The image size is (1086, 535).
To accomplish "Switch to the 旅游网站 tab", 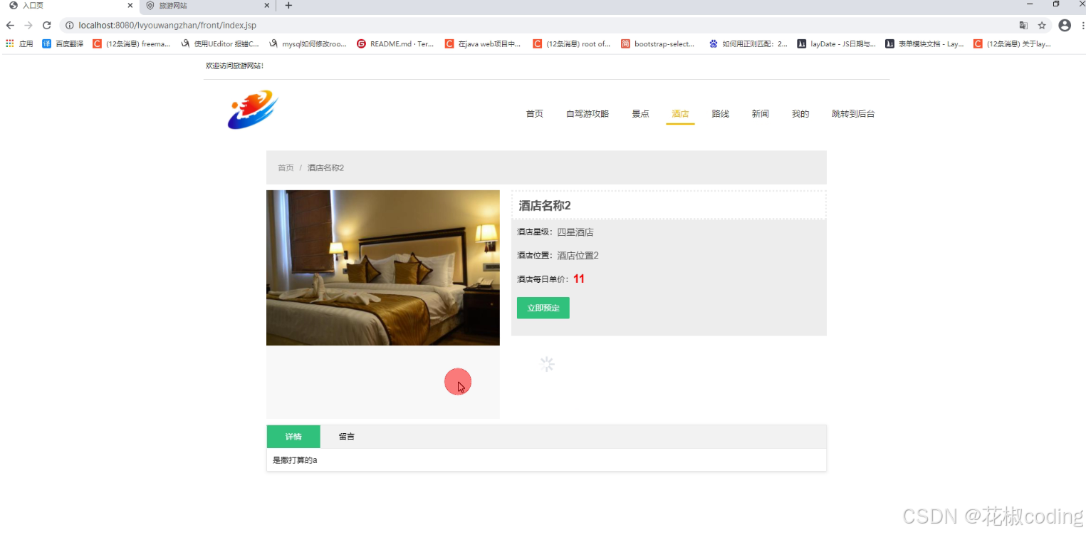I will point(207,5).
